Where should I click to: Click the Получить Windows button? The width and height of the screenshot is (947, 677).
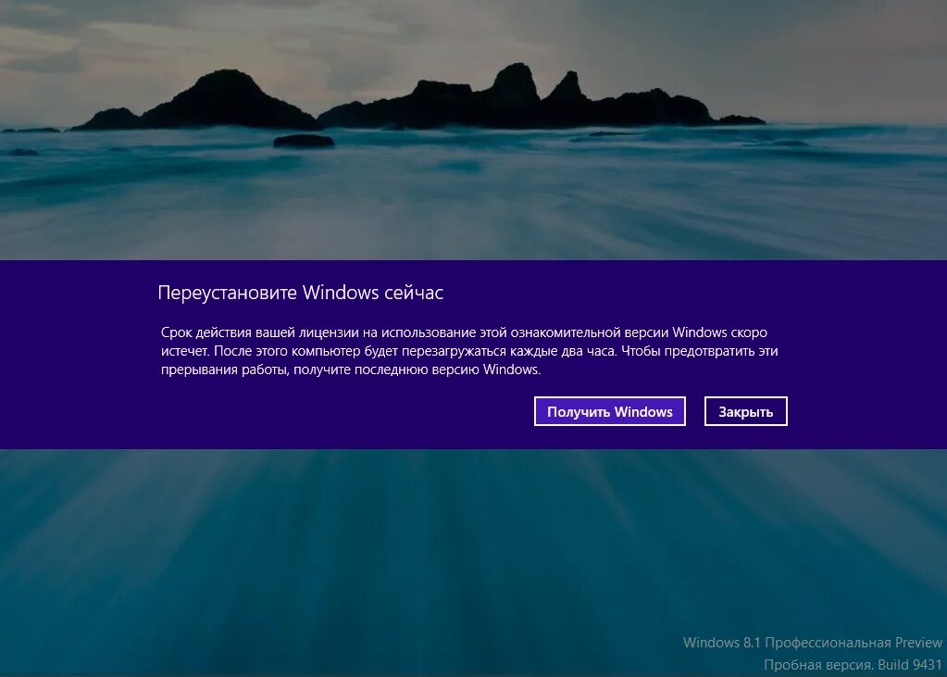[609, 411]
